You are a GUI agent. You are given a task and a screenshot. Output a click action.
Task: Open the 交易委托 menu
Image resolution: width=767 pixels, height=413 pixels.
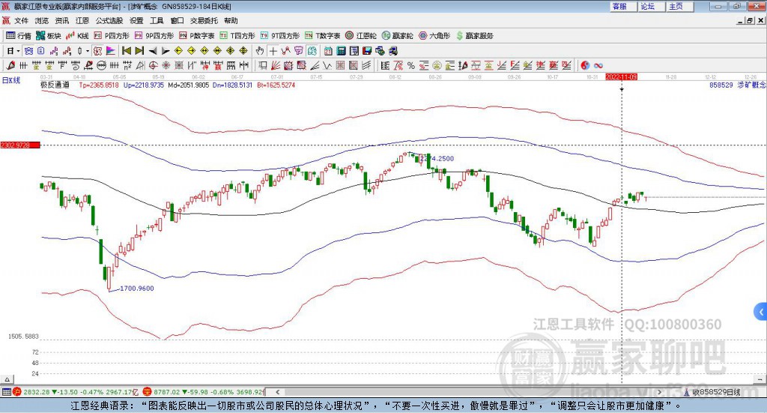(x=204, y=20)
